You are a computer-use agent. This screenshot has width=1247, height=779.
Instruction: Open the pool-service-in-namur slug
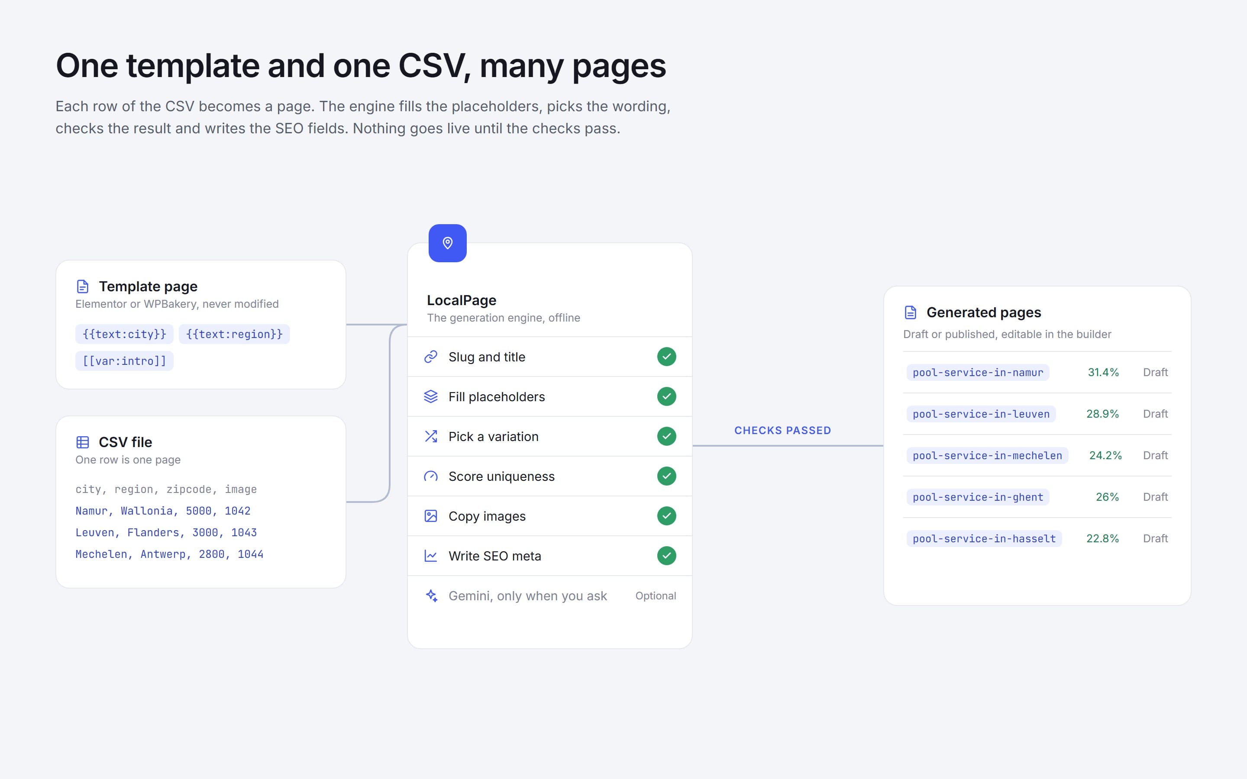click(x=978, y=373)
